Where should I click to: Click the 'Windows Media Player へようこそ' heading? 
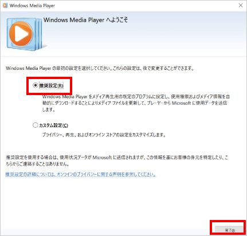(85, 20)
